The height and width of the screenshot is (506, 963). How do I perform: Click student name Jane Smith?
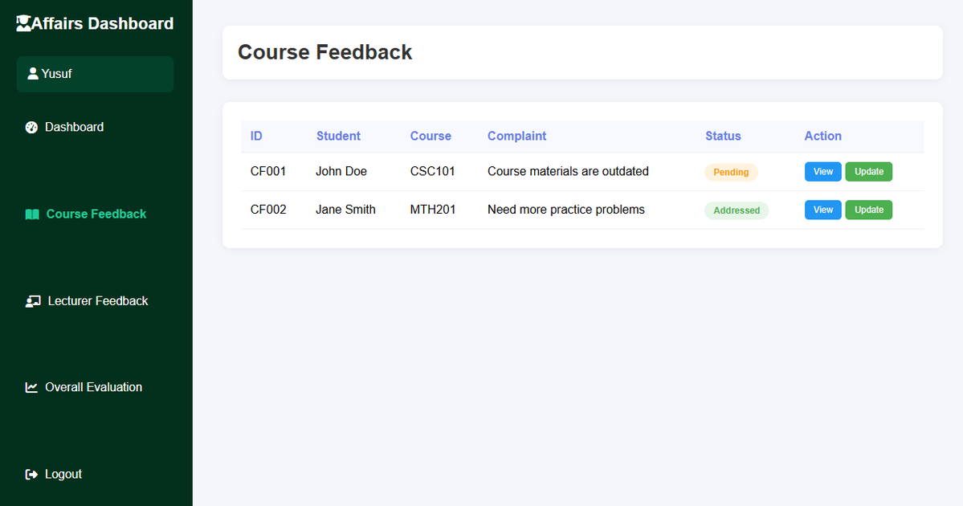346,210
